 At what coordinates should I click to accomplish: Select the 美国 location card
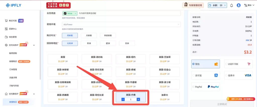(63, 59)
